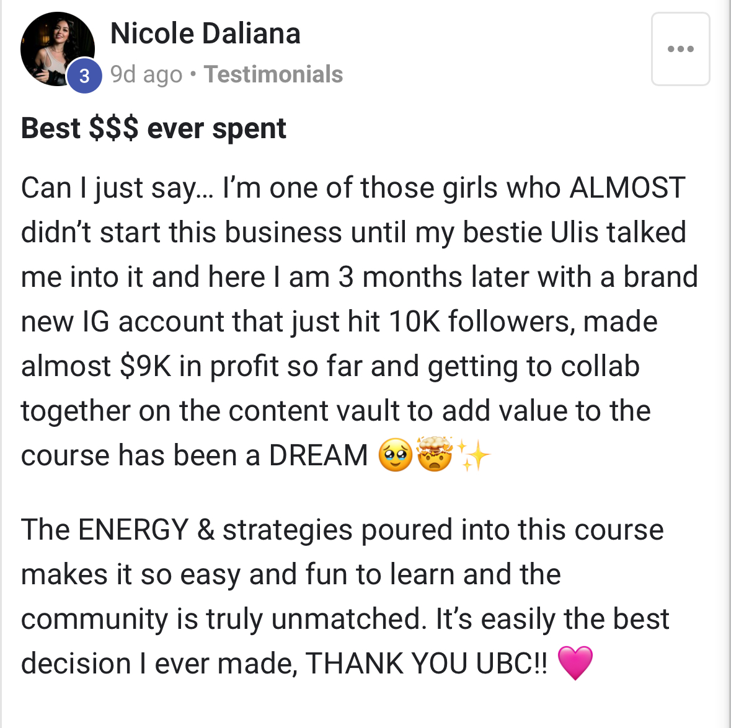Click the word "ENERGY" in second paragraph
The height and width of the screenshot is (728, 731).
(133, 530)
